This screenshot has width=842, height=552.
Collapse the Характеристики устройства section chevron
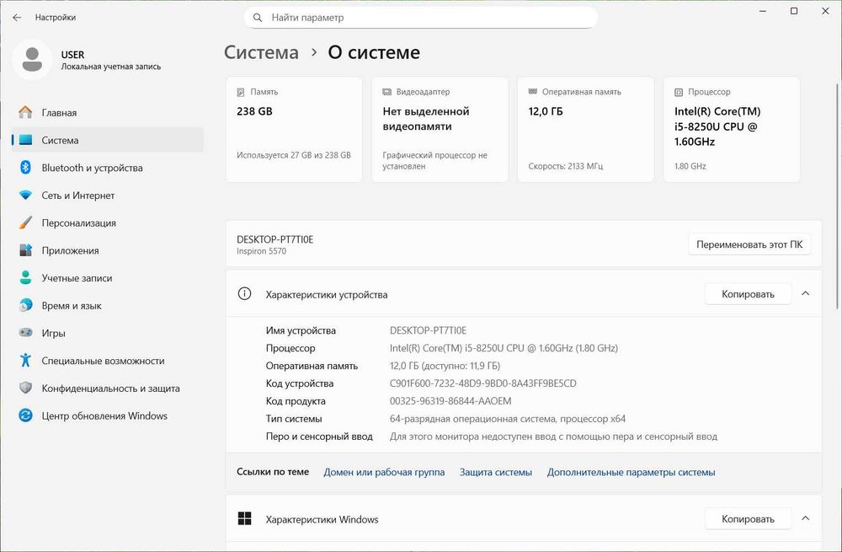(x=805, y=293)
